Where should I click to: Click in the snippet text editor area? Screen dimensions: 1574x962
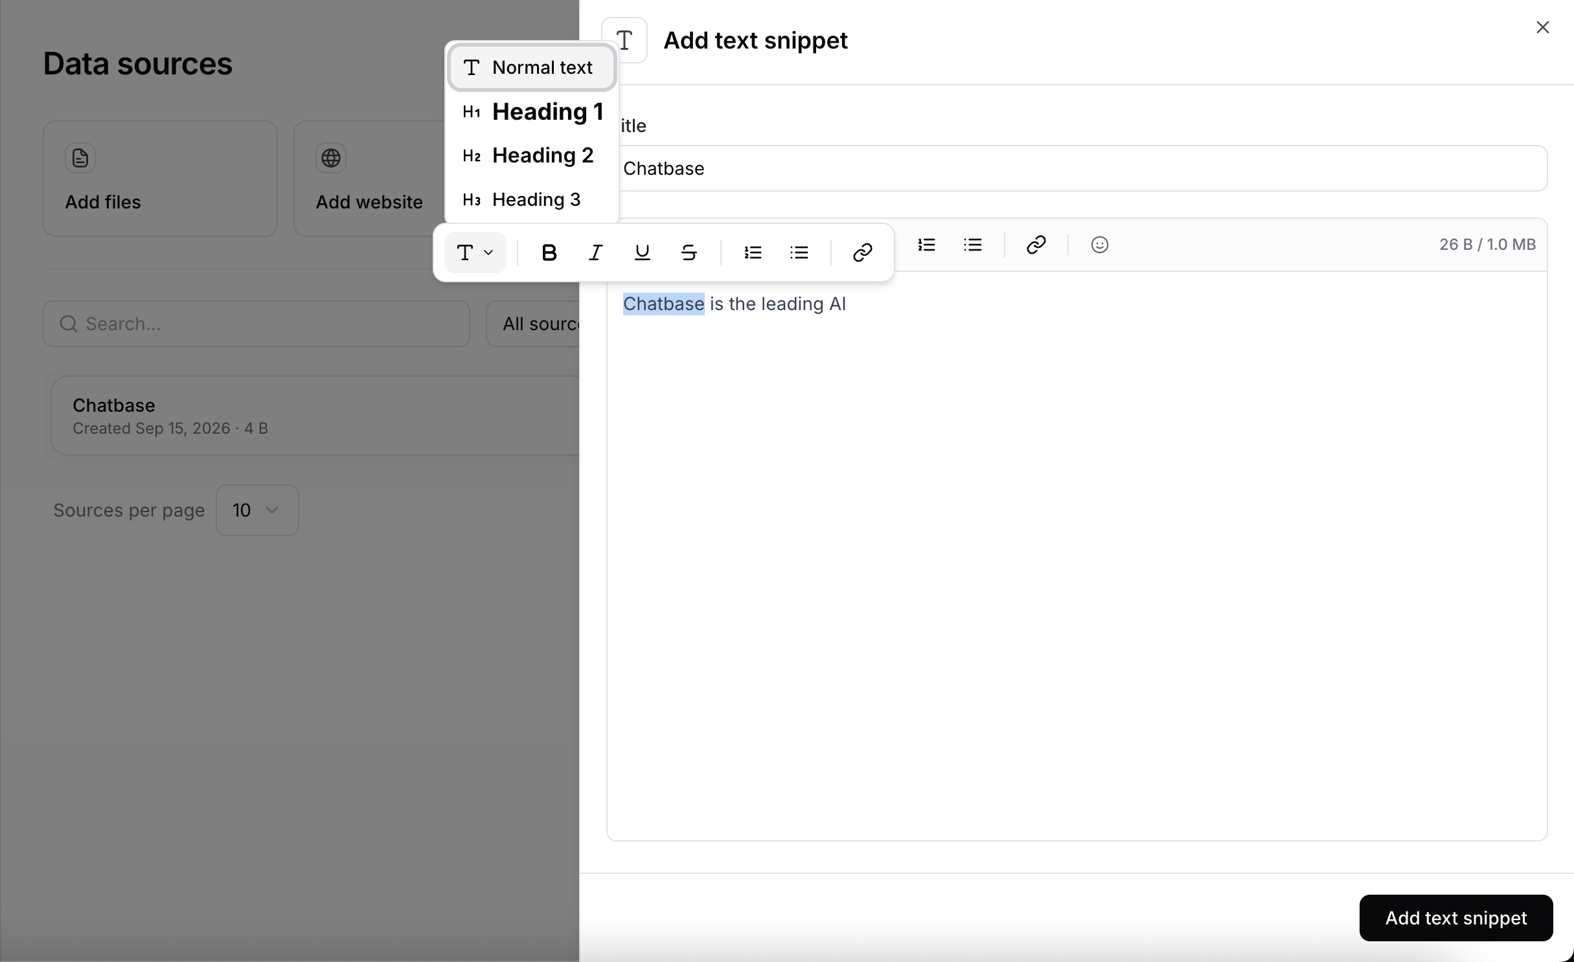pos(1077,555)
